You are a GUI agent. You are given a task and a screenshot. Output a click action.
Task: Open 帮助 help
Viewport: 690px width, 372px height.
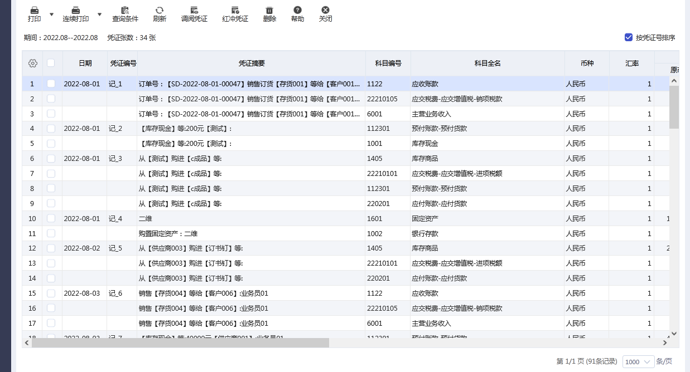tap(297, 11)
